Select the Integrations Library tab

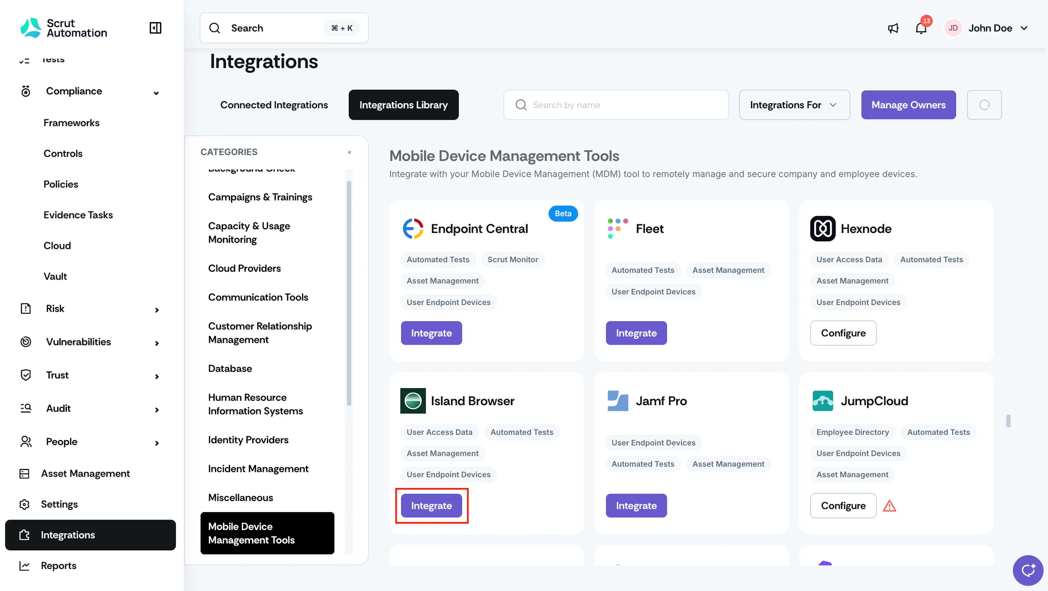tap(403, 105)
